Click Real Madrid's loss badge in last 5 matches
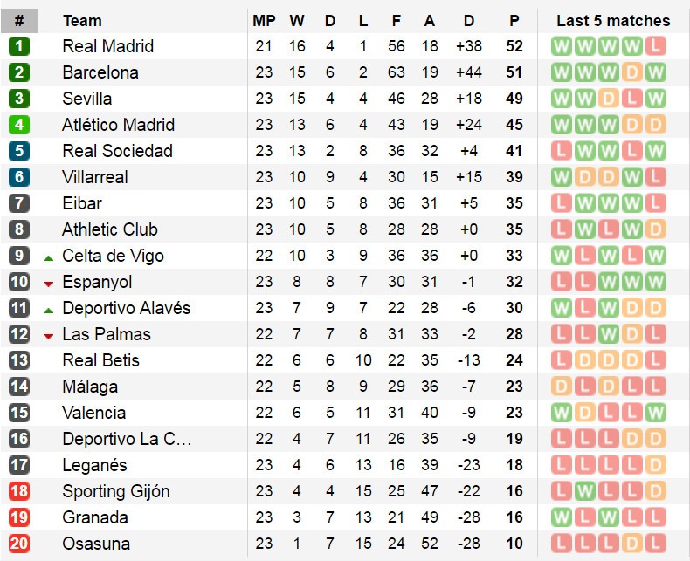The image size is (690, 561). pyautogui.click(x=655, y=46)
